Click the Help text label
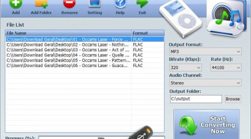The width and height of the screenshot is (251, 139). 120,13
